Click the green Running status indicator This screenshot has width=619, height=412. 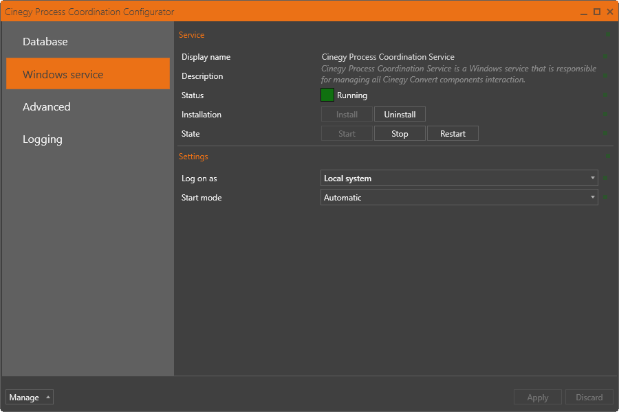[327, 95]
